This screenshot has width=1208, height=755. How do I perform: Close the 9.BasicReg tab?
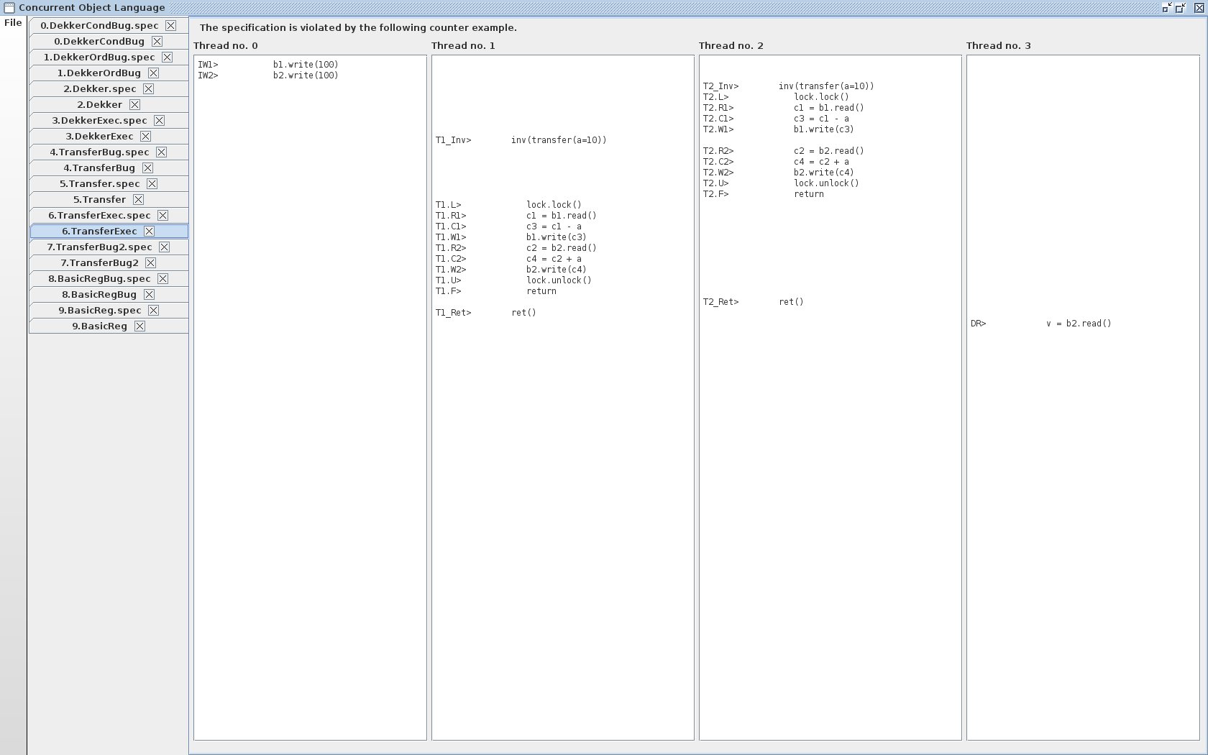click(x=139, y=326)
